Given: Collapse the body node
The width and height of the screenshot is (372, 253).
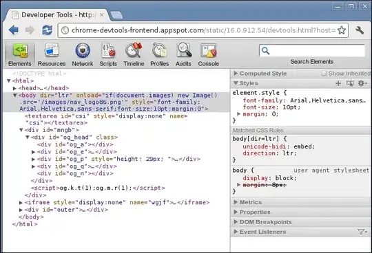Looking at the screenshot, I should pos(15,96).
